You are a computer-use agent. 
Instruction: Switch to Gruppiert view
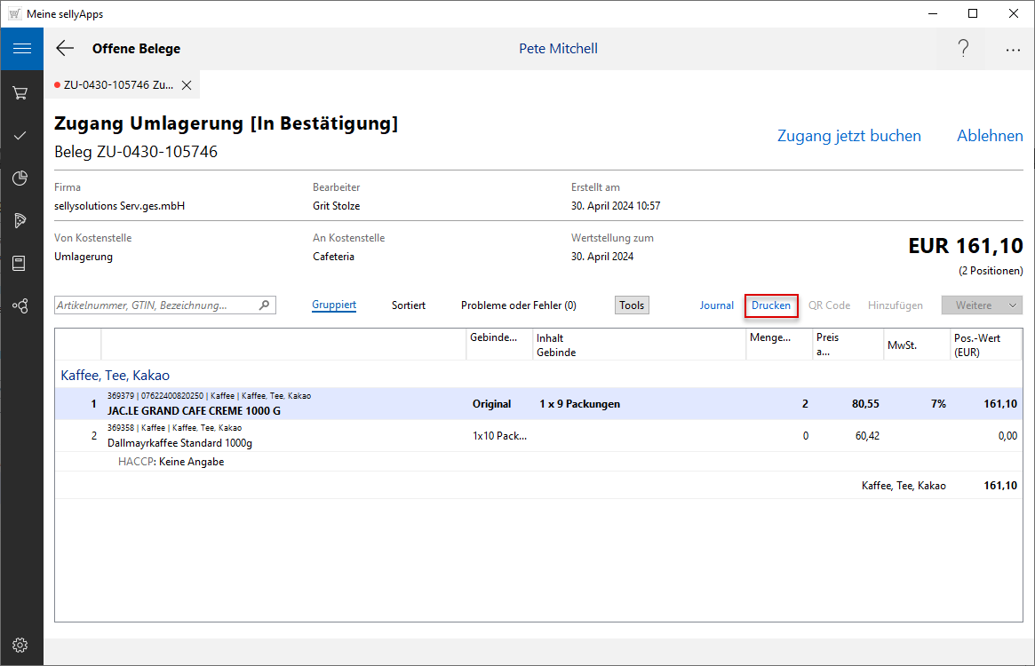click(x=334, y=305)
